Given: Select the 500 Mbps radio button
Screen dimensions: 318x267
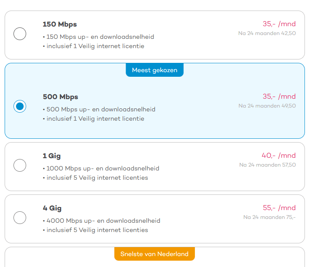Looking at the screenshot, I should tap(20, 106).
